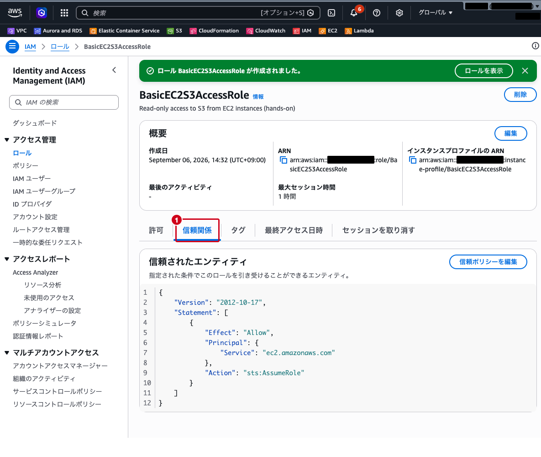The height and width of the screenshot is (457, 541).
Task: Open the VPC bookmark shortcut
Action: pyautogui.click(x=17, y=31)
